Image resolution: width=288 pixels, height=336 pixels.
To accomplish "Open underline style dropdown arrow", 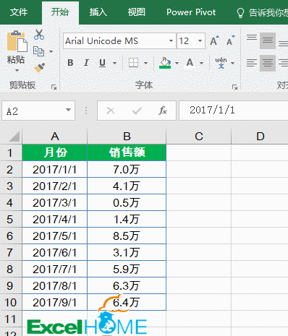I will point(114,63).
